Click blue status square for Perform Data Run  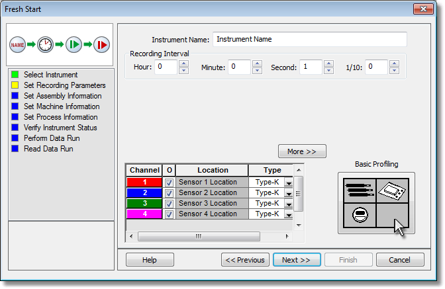tap(15, 138)
